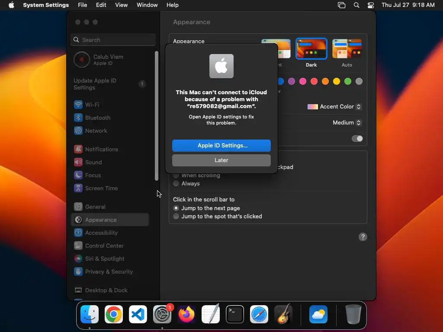Open the Help menu
Image resolution: width=443 pixels, height=332 pixels.
(172, 5)
